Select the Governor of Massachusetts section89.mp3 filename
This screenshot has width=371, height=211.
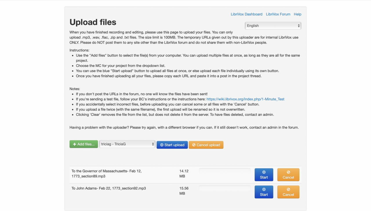click(106, 173)
